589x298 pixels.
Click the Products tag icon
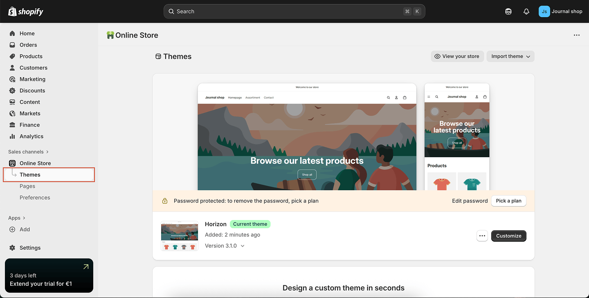[x=12, y=56]
